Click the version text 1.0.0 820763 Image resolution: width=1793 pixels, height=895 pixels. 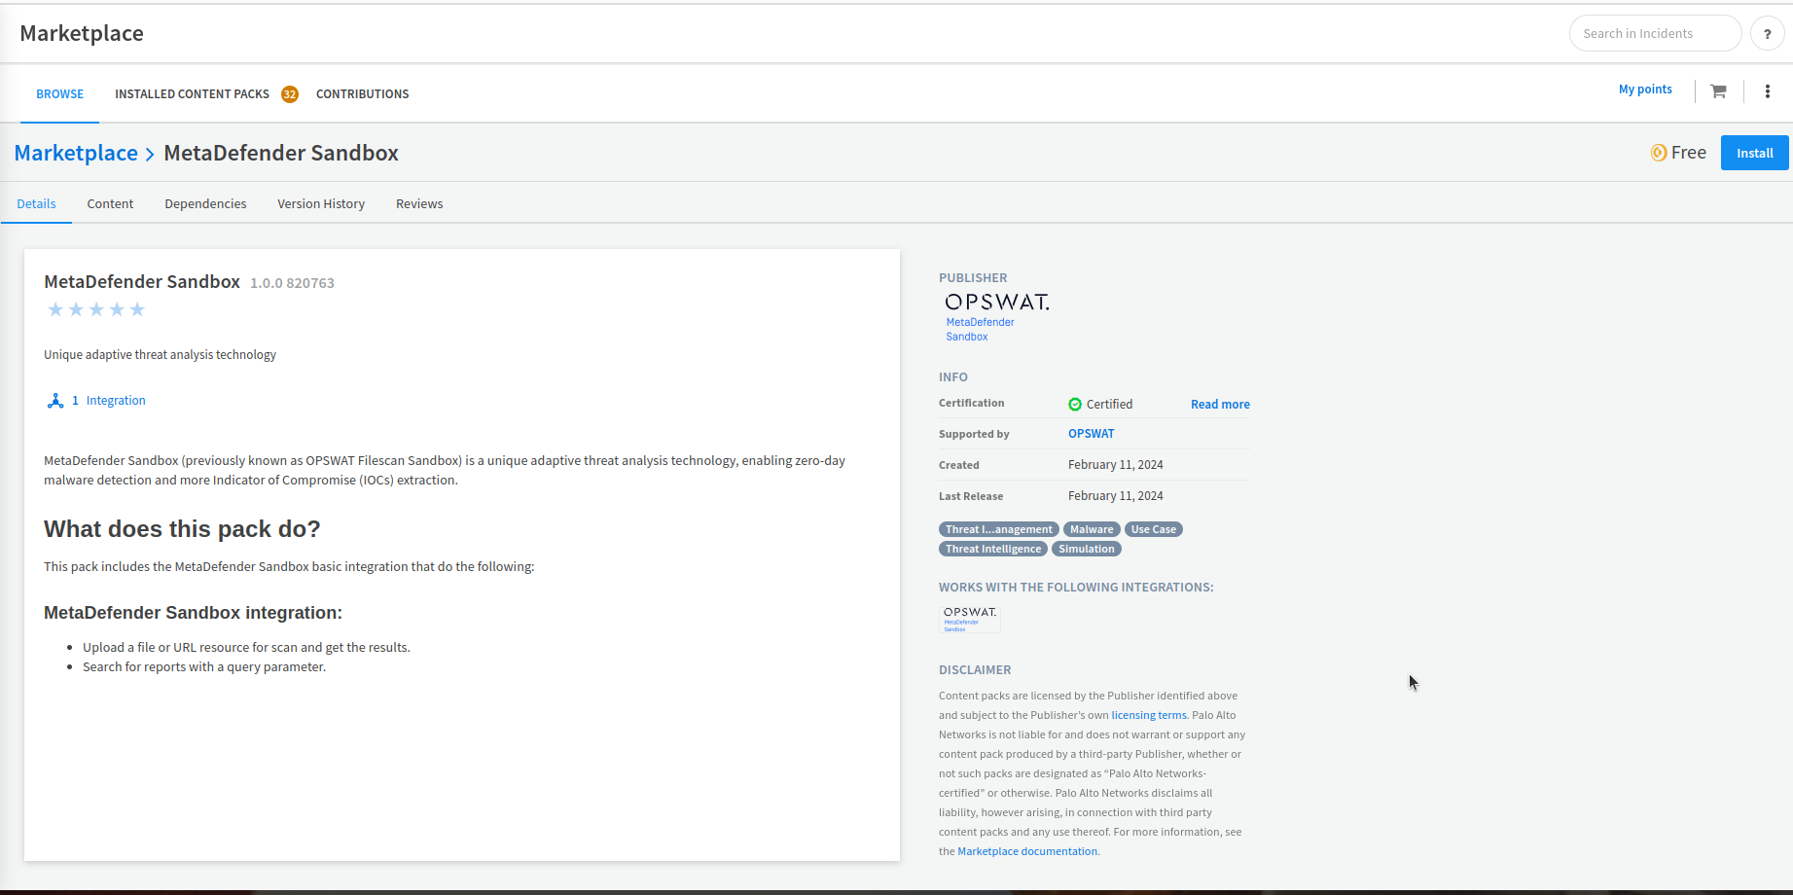pyautogui.click(x=292, y=283)
